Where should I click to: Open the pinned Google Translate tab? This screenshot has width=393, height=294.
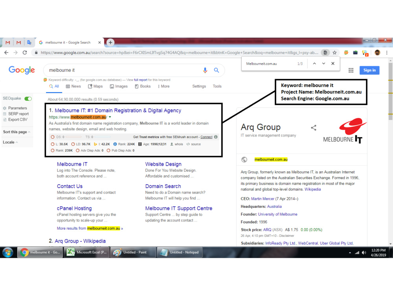[29, 42]
